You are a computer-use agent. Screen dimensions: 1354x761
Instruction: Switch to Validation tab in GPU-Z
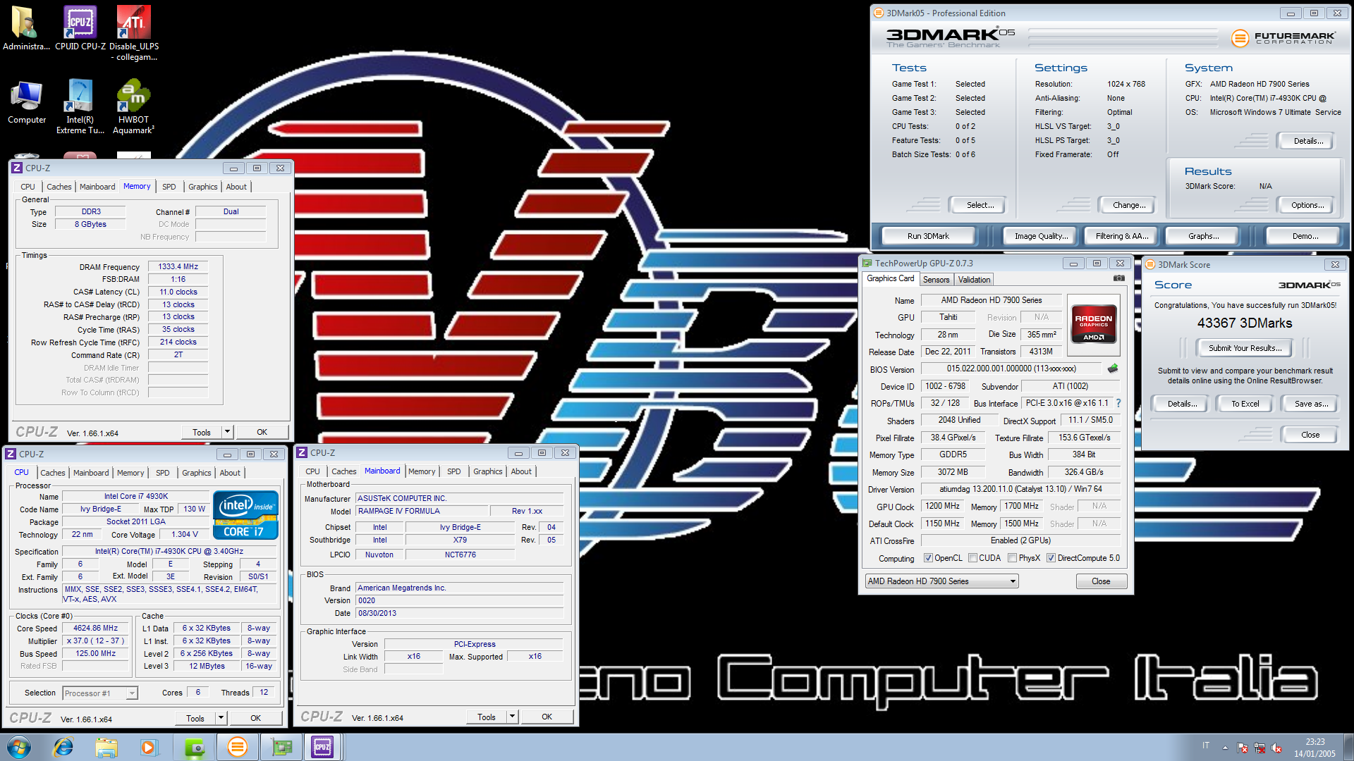pyautogui.click(x=974, y=280)
